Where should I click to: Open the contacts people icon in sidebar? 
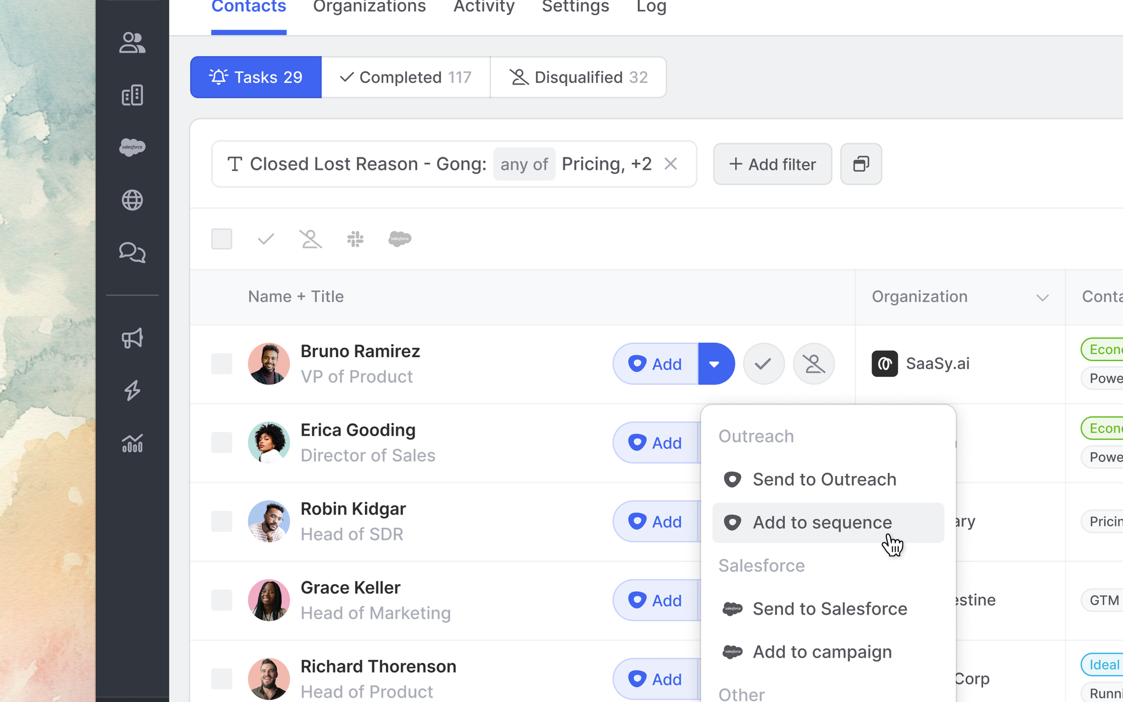132,43
